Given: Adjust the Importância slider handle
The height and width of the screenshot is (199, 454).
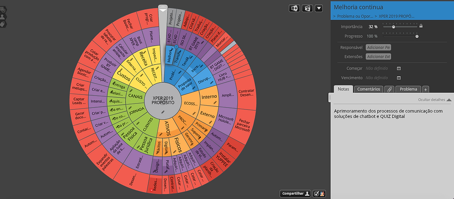Looking at the screenshot, I should click(393, 27).
